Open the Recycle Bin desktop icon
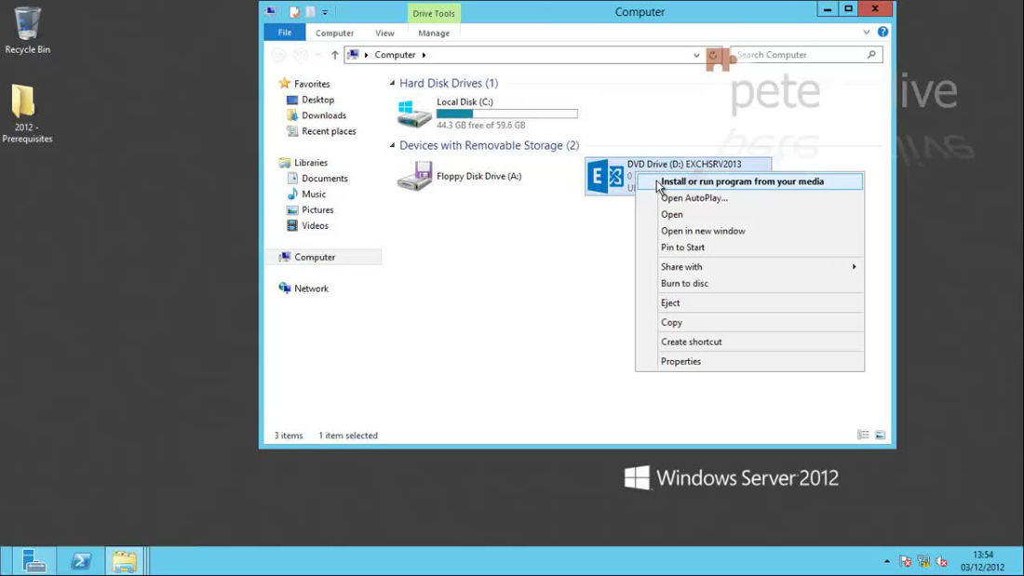Screen dimensions: 1024x576 [27, 30]
